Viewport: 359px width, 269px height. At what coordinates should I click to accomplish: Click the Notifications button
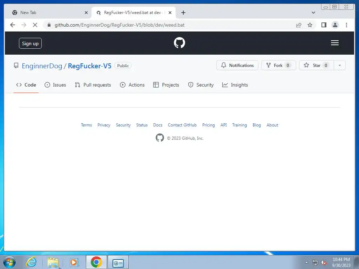(237, 65)
